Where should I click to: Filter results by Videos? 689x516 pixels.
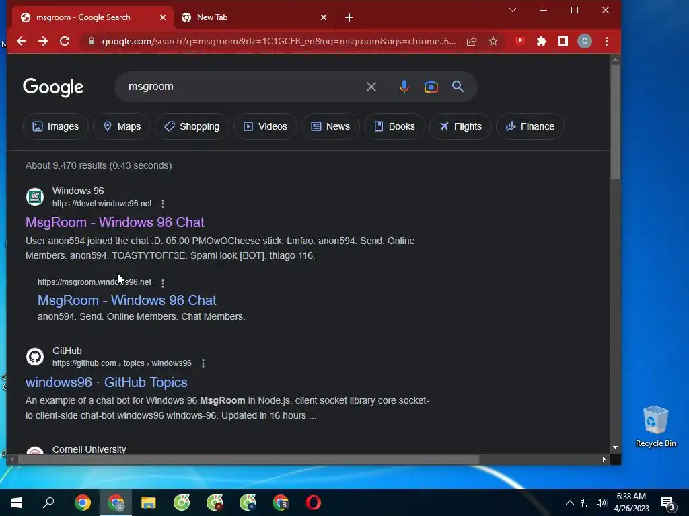(265, 126)
